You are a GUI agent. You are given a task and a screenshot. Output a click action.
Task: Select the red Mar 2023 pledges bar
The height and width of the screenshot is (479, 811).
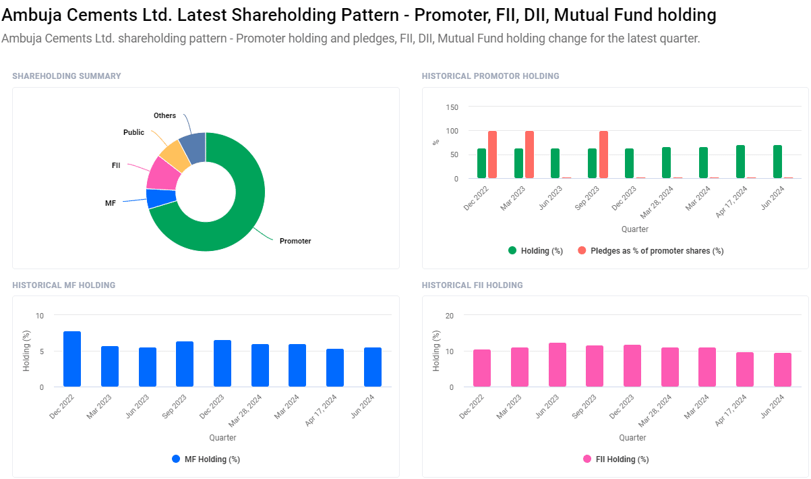[529, 154]
